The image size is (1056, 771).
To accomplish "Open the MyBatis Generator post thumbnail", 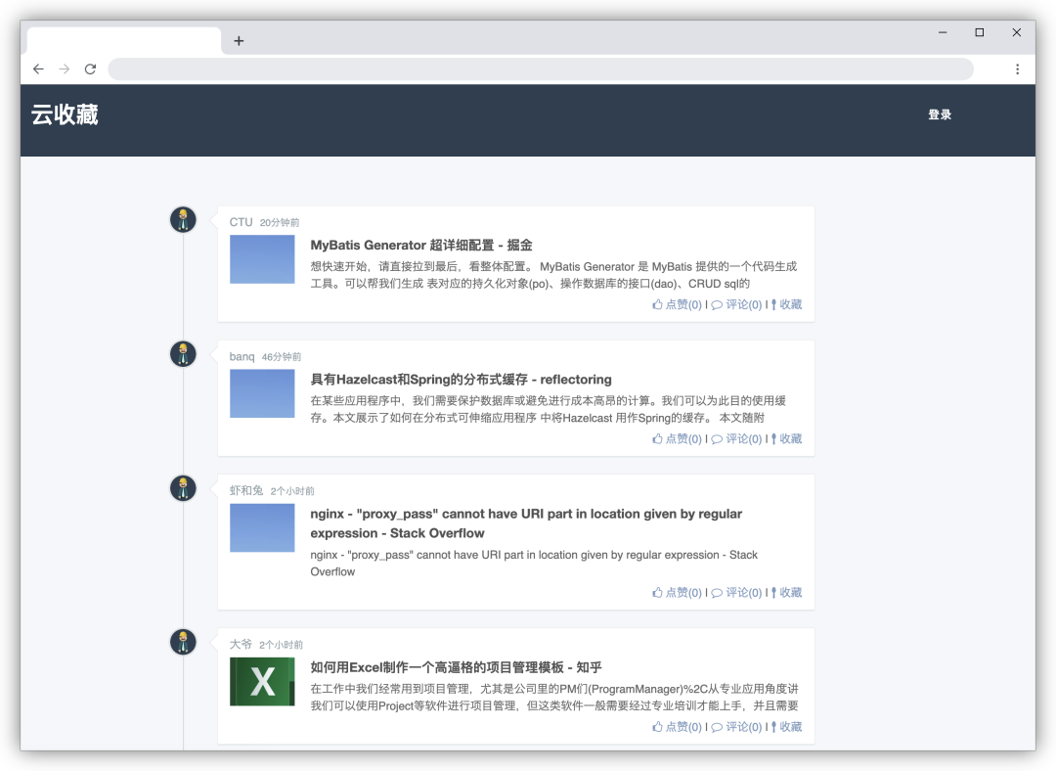I will pos(262,259).
